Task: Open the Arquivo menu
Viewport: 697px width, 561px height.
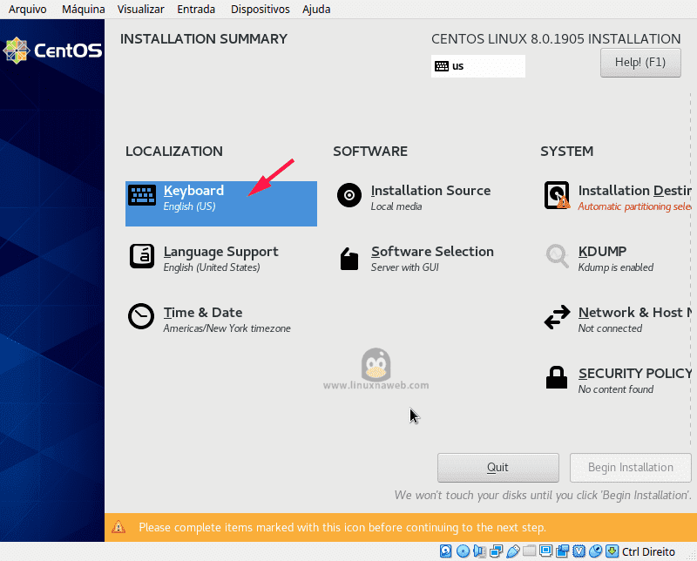Action: point(28,10)
